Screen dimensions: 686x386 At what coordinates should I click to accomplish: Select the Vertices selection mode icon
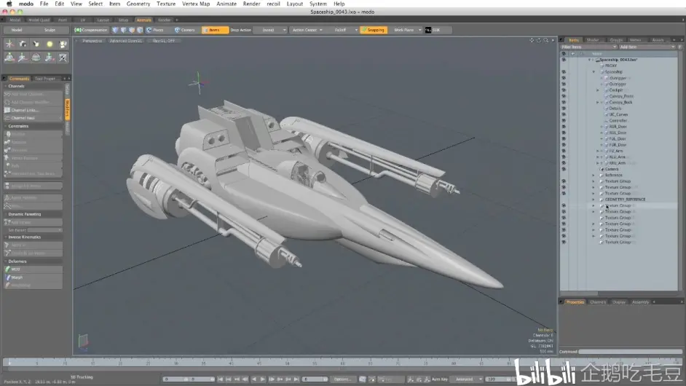coord(115,30)
